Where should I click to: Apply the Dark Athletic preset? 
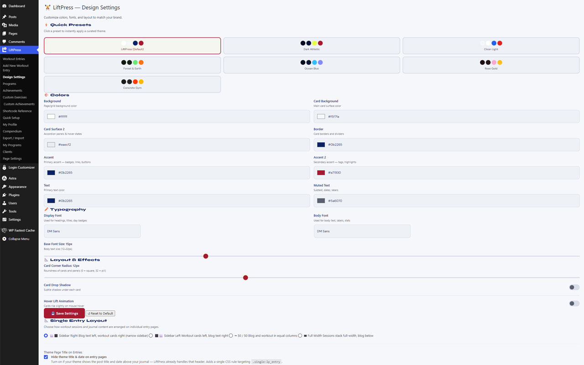pos(312,46)
